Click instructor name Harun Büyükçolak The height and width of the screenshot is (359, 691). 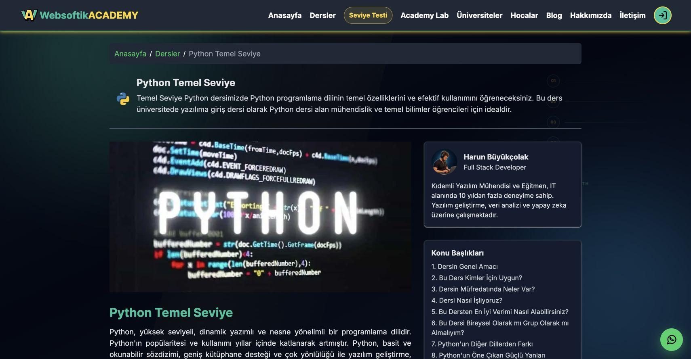pyautogui.click(x=496, y=157)
